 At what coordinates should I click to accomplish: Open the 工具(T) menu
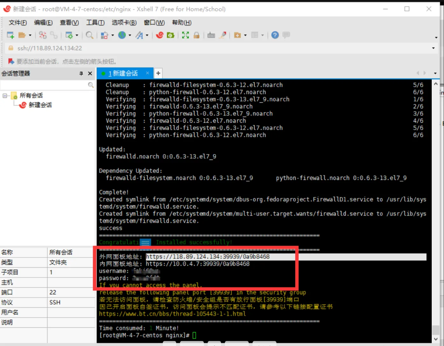coord(95,23)
